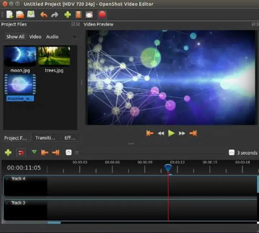The width and height of the screenshot is (259, 233).
Task: Switch to the Transitions tab
Action: (x=45, y=138)
